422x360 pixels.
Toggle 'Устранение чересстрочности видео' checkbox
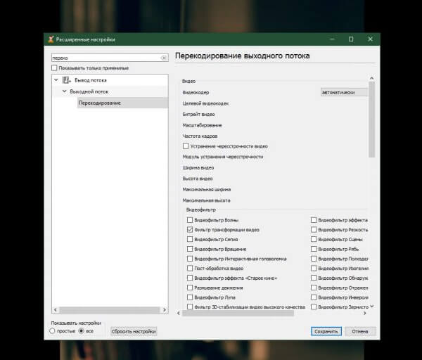click(x=186, y=146)
